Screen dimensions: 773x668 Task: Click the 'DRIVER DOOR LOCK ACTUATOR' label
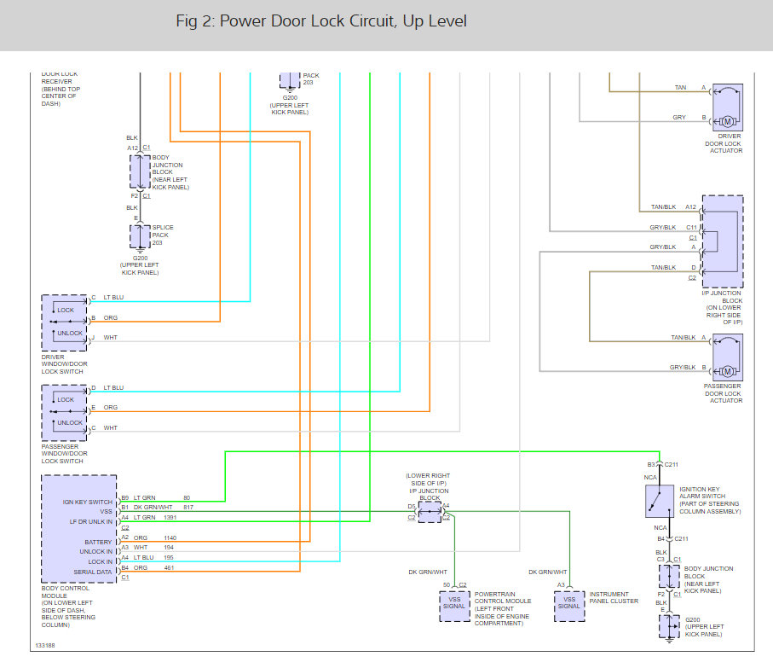click(724, 143)
